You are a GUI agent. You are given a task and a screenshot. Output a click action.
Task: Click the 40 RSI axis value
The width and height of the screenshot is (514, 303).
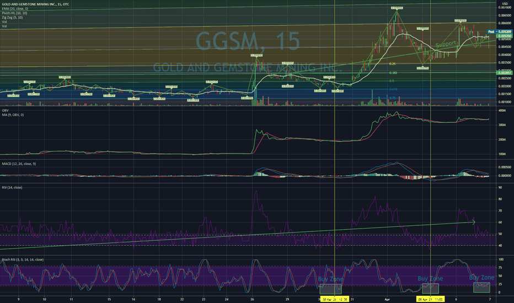pos(500,245)
